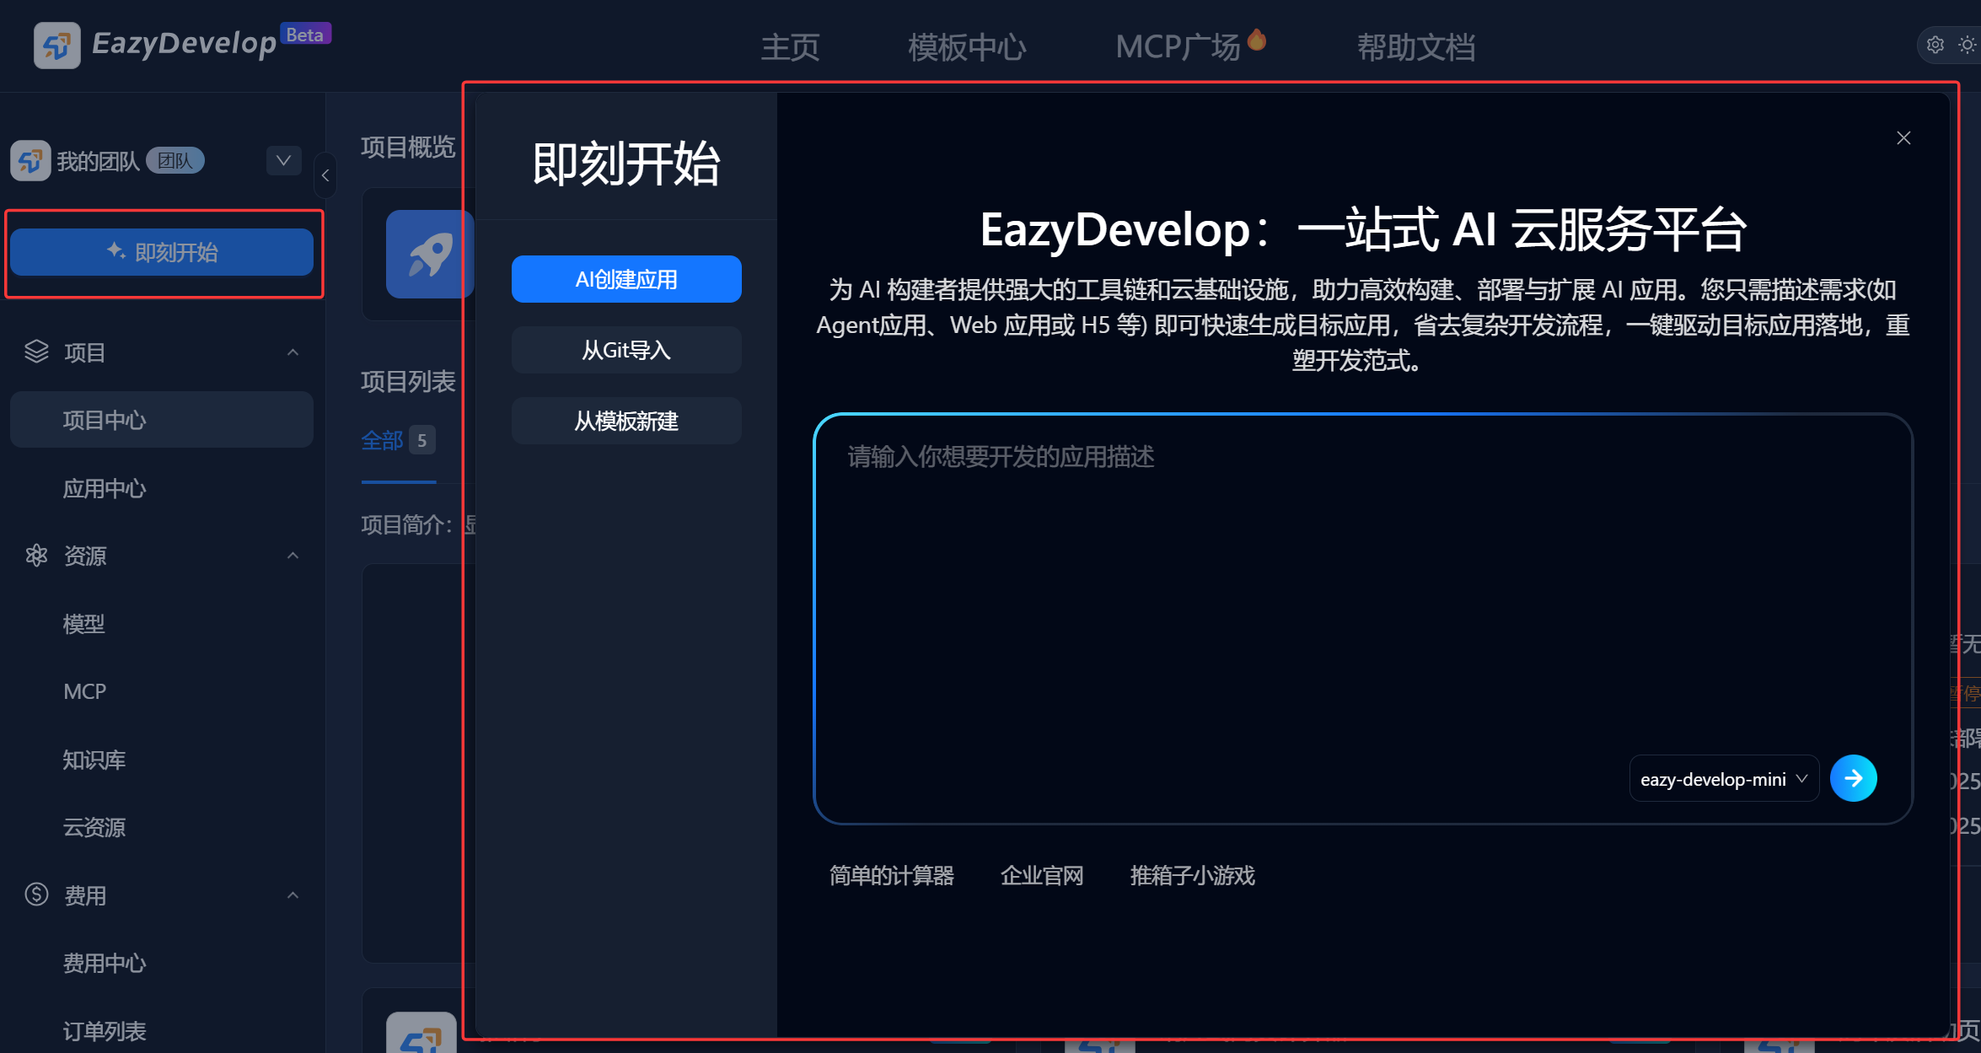The image size is (1981, 1053).
Task: Click the 我的团队 team avatar icon
Action: pyautogui.click(x=30, y=160)
